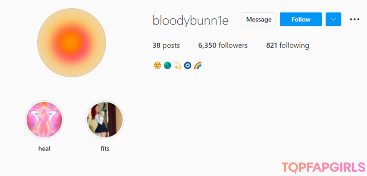Click the TOPFAPGIRLS watermark logo
Viewport: 367px width, 176px height.
click(324, 168)
